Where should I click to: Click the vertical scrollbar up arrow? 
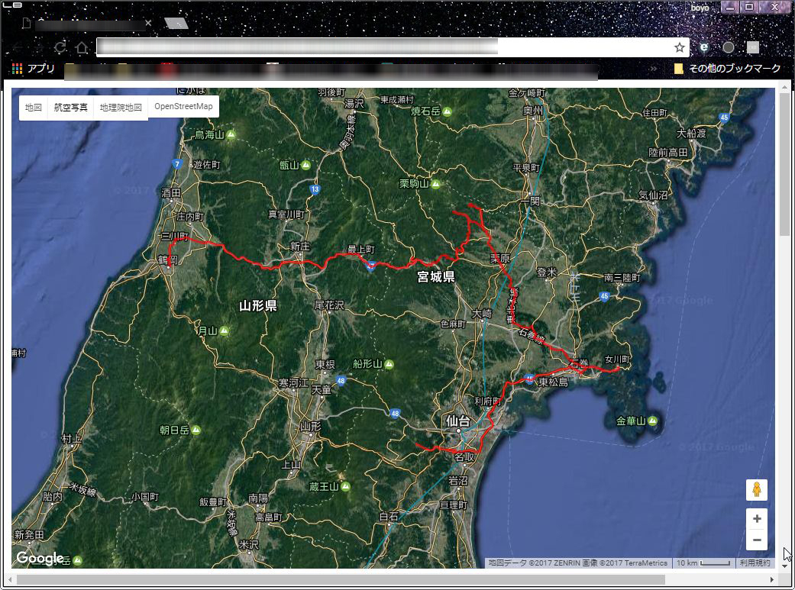click(x=784, y=87)
